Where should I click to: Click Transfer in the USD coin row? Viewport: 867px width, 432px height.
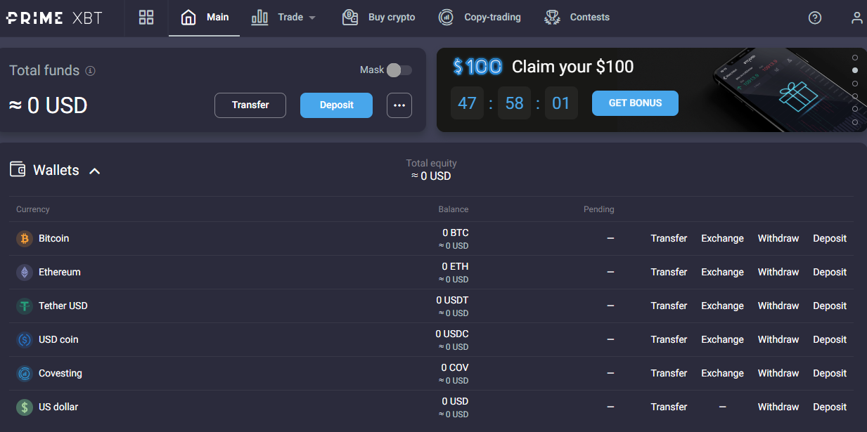[x=669, y=340]
